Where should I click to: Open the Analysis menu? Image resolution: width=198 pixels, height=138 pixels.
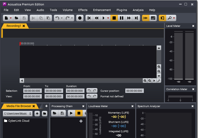point(138,10)
